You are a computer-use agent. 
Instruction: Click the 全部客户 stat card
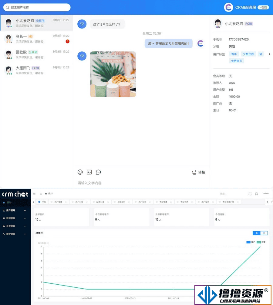pyautogui.click(x=62, y=217)
